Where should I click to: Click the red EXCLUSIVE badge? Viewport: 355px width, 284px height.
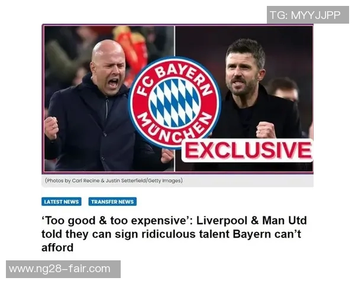(x=248, y=150)
